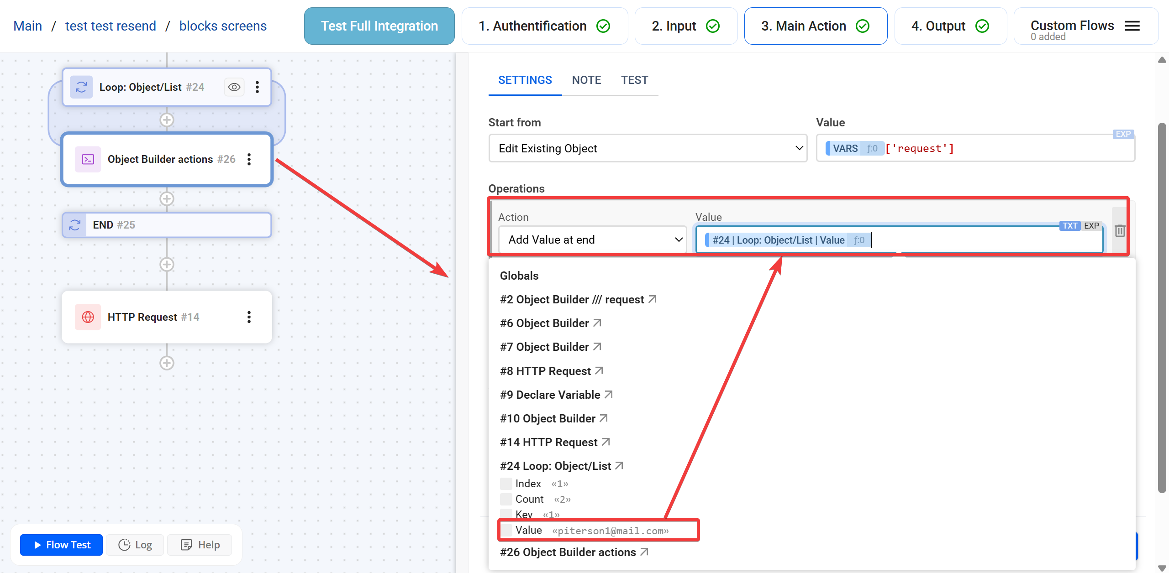
Task: Open the Object Builder actions #26 three-dot menu
Action: (x=249, y=159)
